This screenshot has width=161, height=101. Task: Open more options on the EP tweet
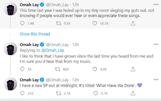click(155, 80)
